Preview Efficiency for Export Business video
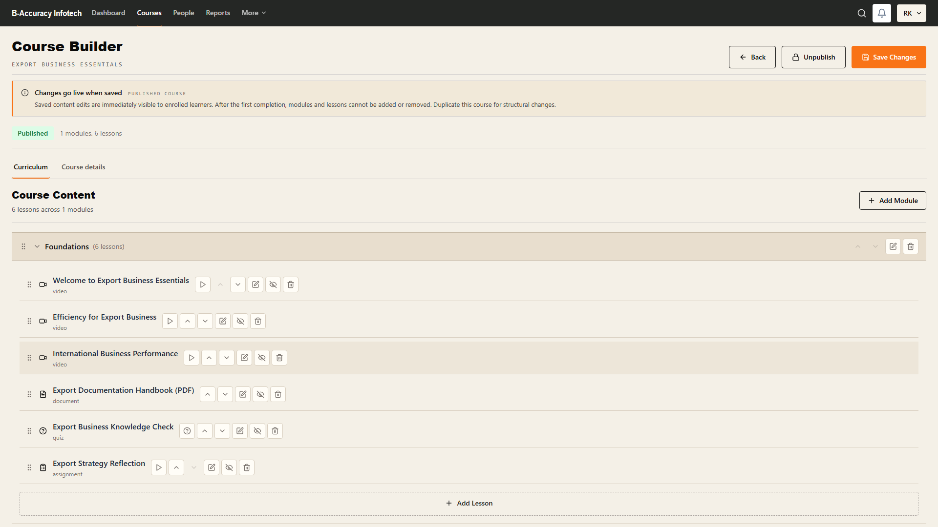The height and width of the screenshot is (527, 938). [170, 321]
